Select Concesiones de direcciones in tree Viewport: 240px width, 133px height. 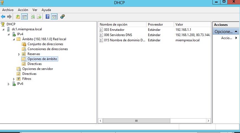pyautogui.click(x=47, y=49)
